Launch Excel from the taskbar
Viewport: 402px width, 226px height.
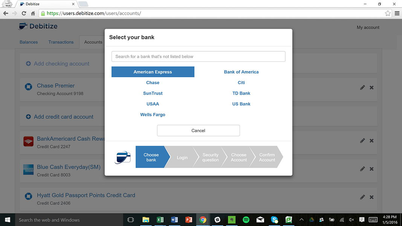click(160, 220)
